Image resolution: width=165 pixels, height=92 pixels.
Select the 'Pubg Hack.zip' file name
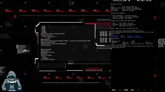116,41
